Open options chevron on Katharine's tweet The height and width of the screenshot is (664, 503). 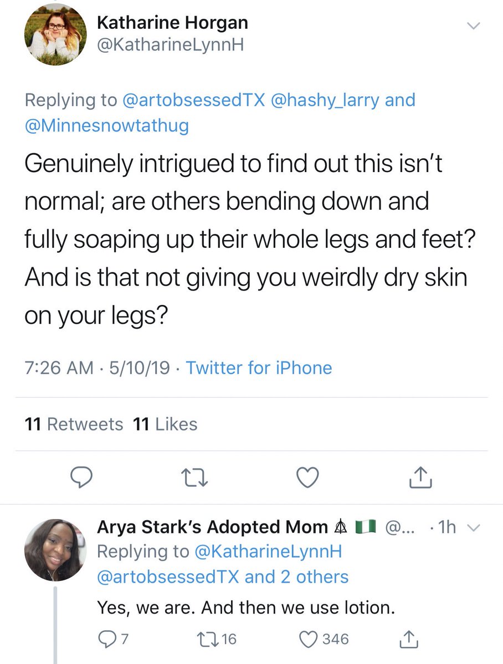(473, 26)
